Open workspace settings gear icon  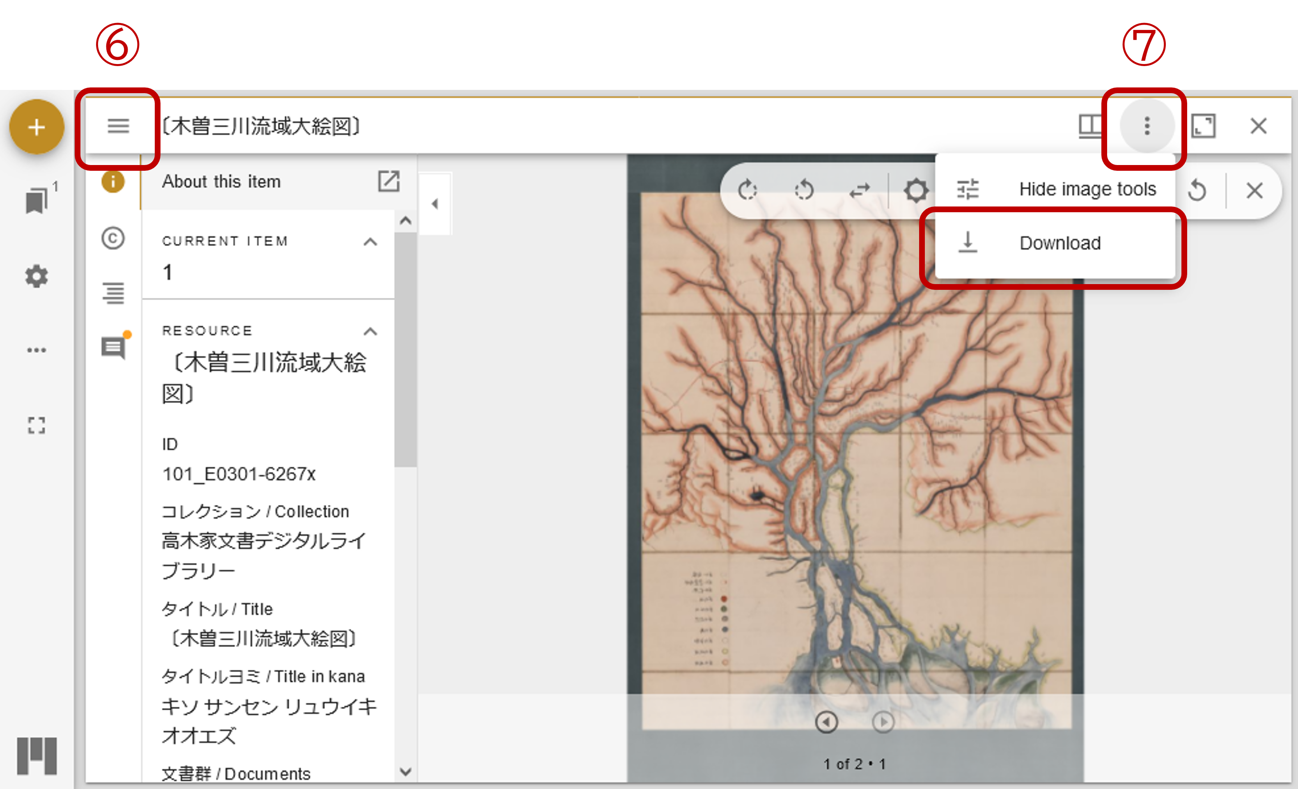37,276
